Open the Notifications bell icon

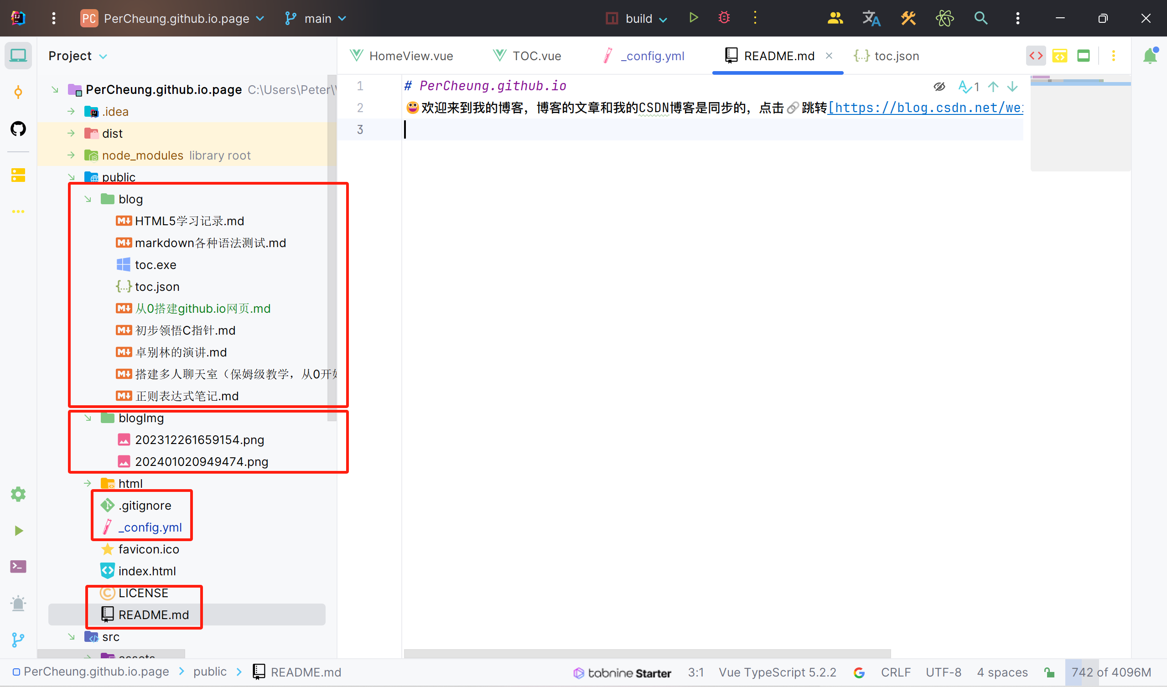click(x=1150, y=56)
